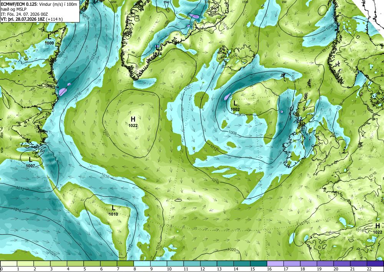Image resolution: width=384 pixels, height=272 pixels.
Task: Click the 1004 isobar label beneath L 1002
Action: tap(241, 115)
